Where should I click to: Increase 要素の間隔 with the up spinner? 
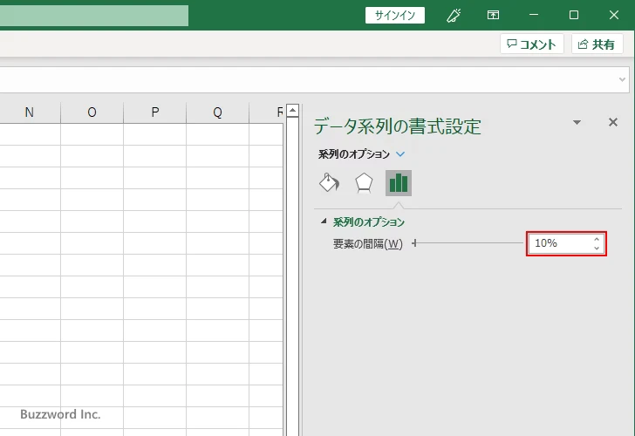[597, 239]
